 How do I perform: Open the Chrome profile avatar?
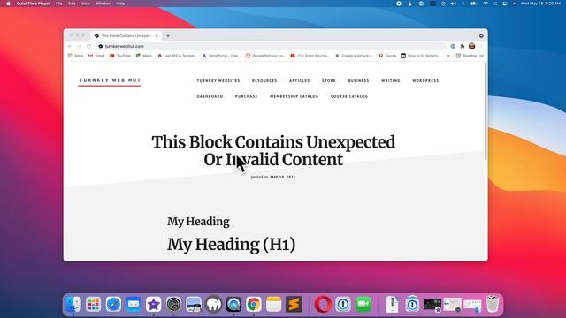point(471,46)
